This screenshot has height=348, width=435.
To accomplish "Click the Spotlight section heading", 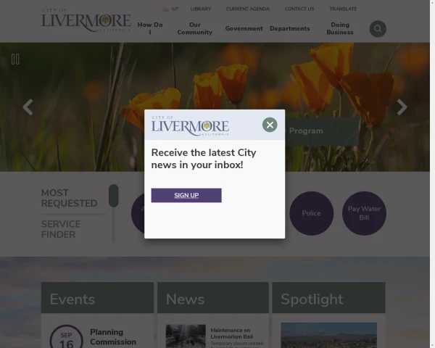I will pyautogui.click(x=312, y=299).
